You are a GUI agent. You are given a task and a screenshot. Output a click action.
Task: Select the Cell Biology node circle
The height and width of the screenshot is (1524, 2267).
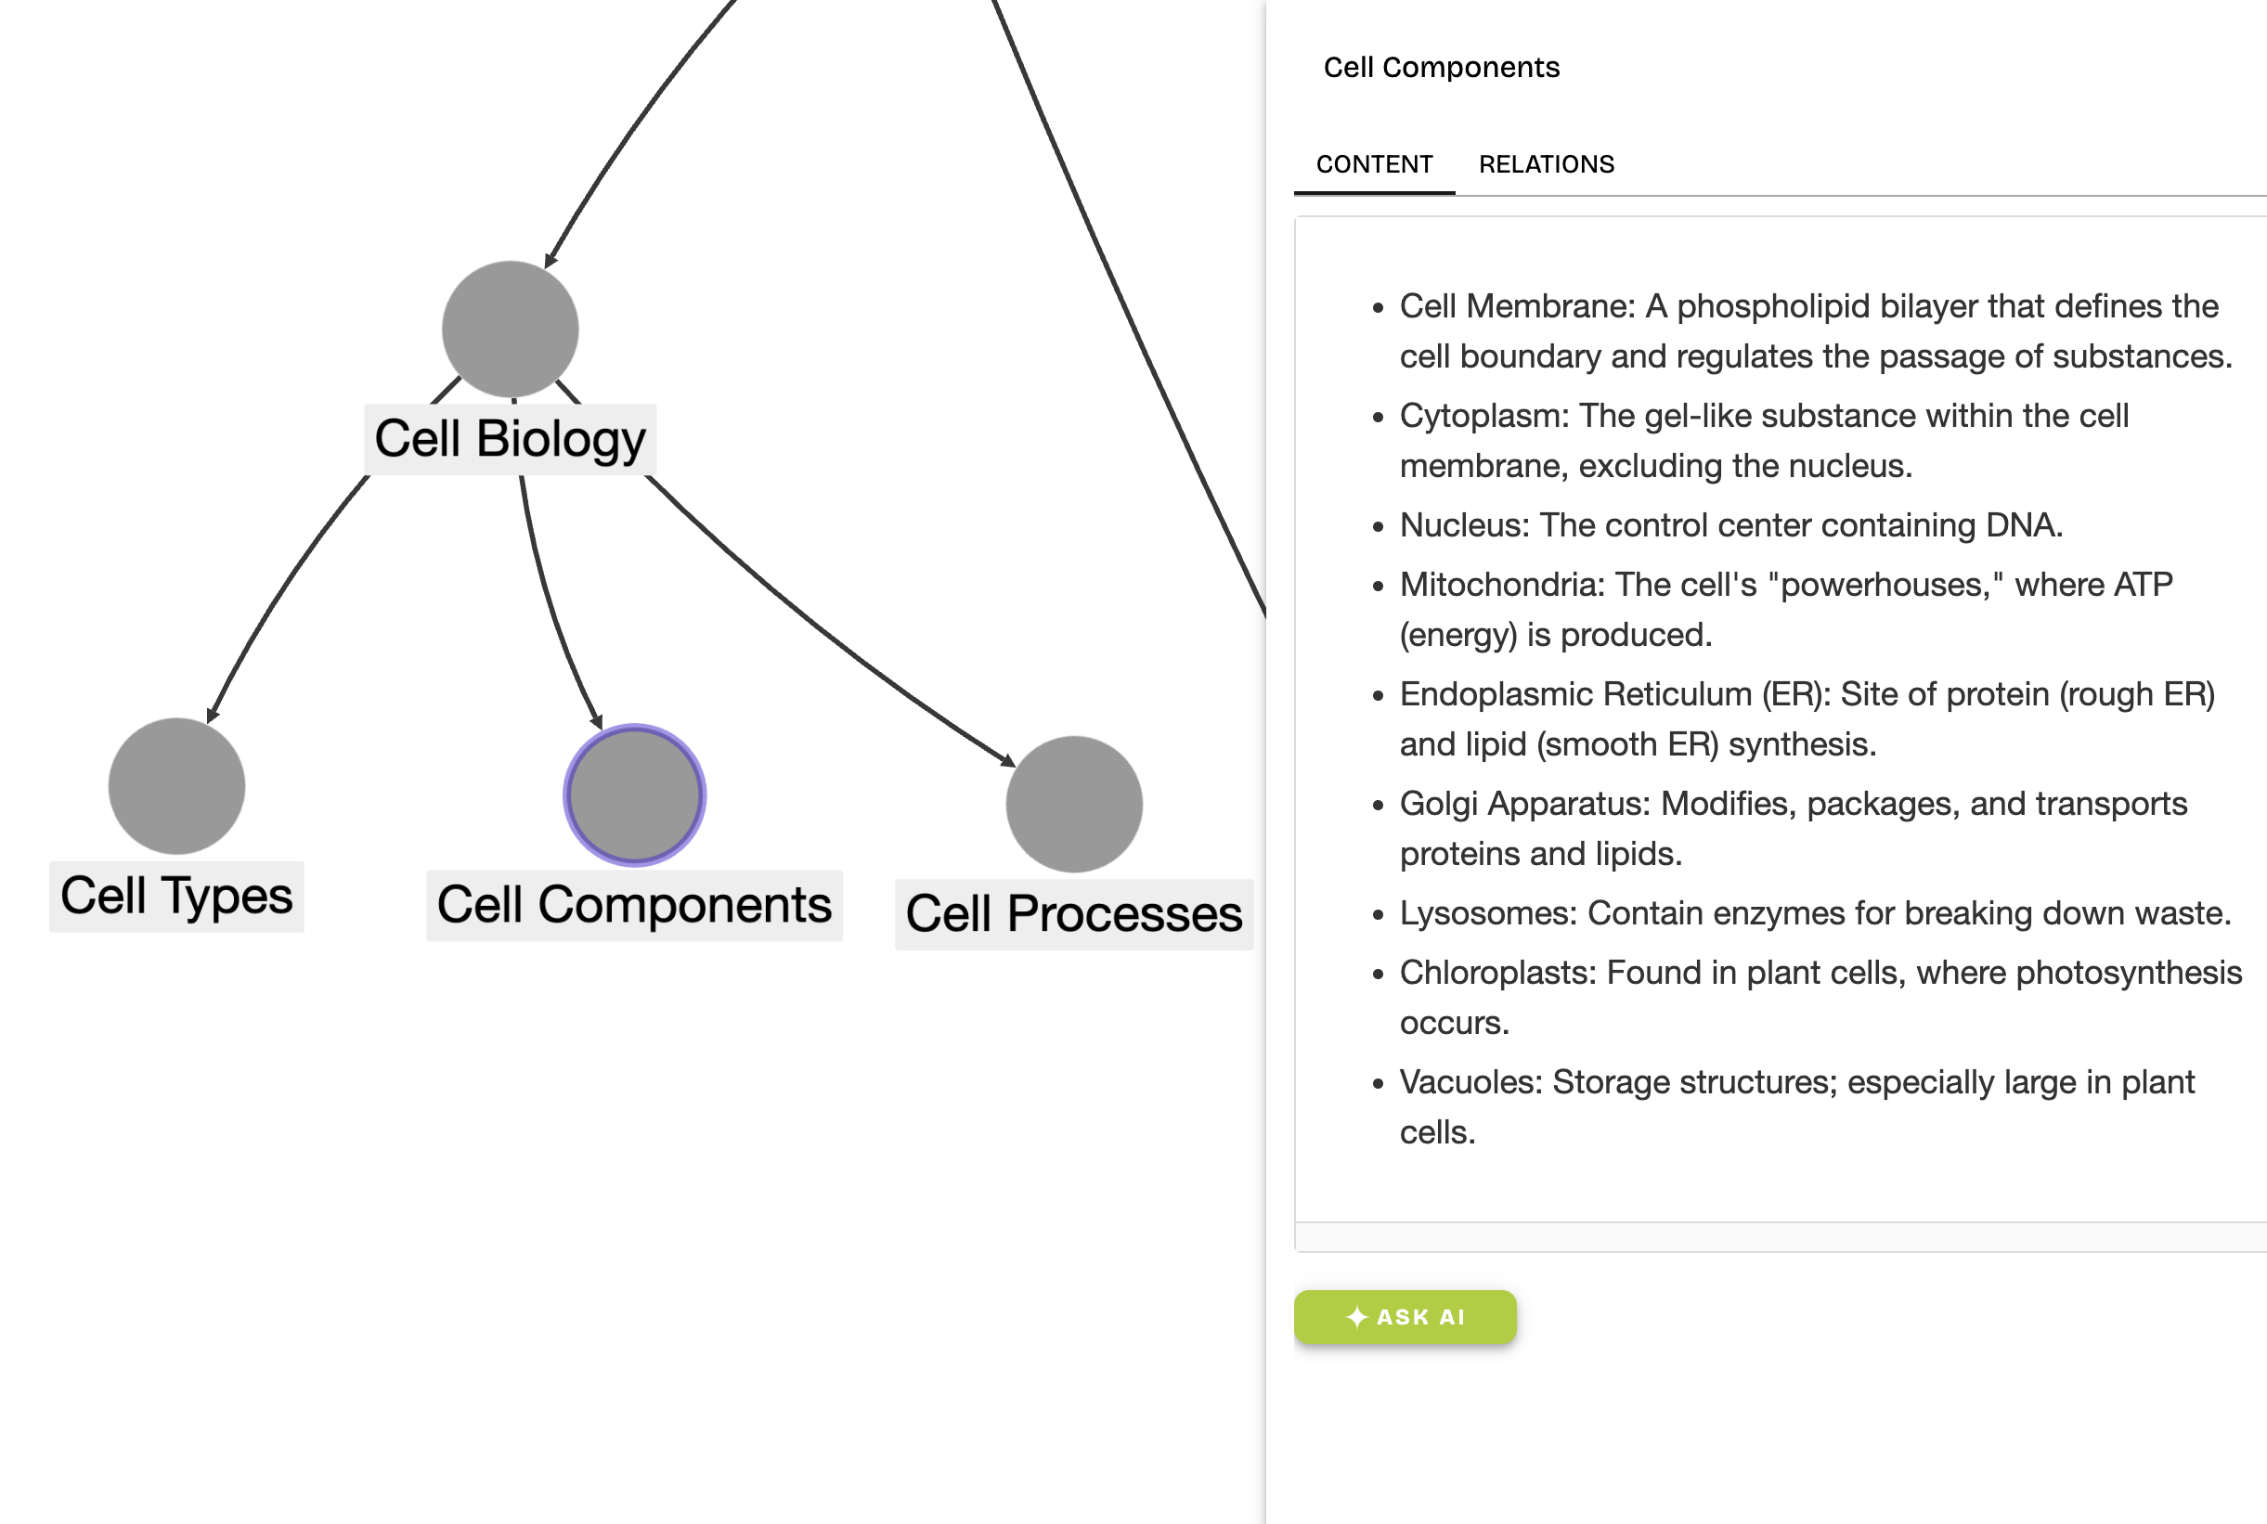[511, 329]
